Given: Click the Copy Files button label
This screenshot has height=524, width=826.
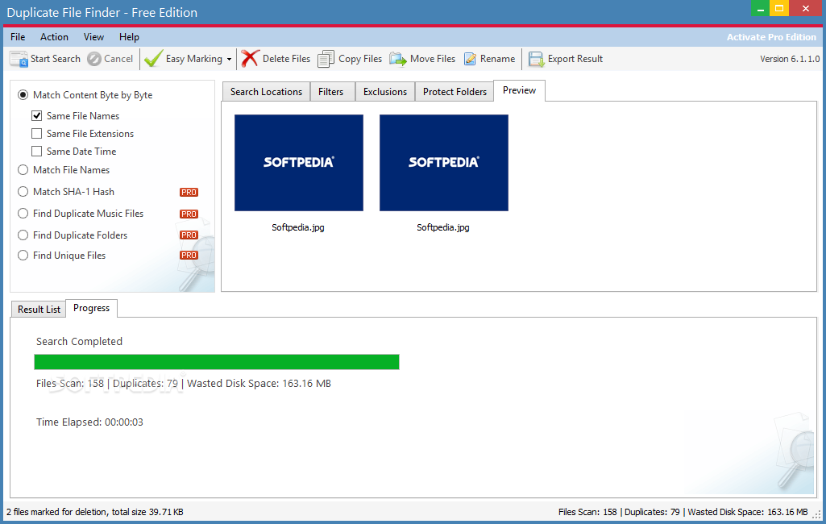Looking at the screenshot, I should pyautogui.click(x=360, y=59).
